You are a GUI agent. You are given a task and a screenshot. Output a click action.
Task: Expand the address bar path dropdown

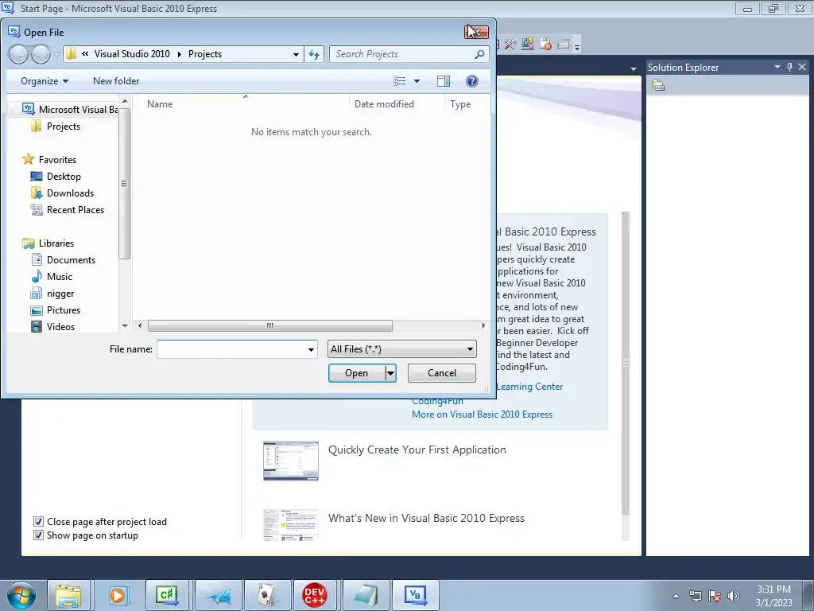pos(296,54)
